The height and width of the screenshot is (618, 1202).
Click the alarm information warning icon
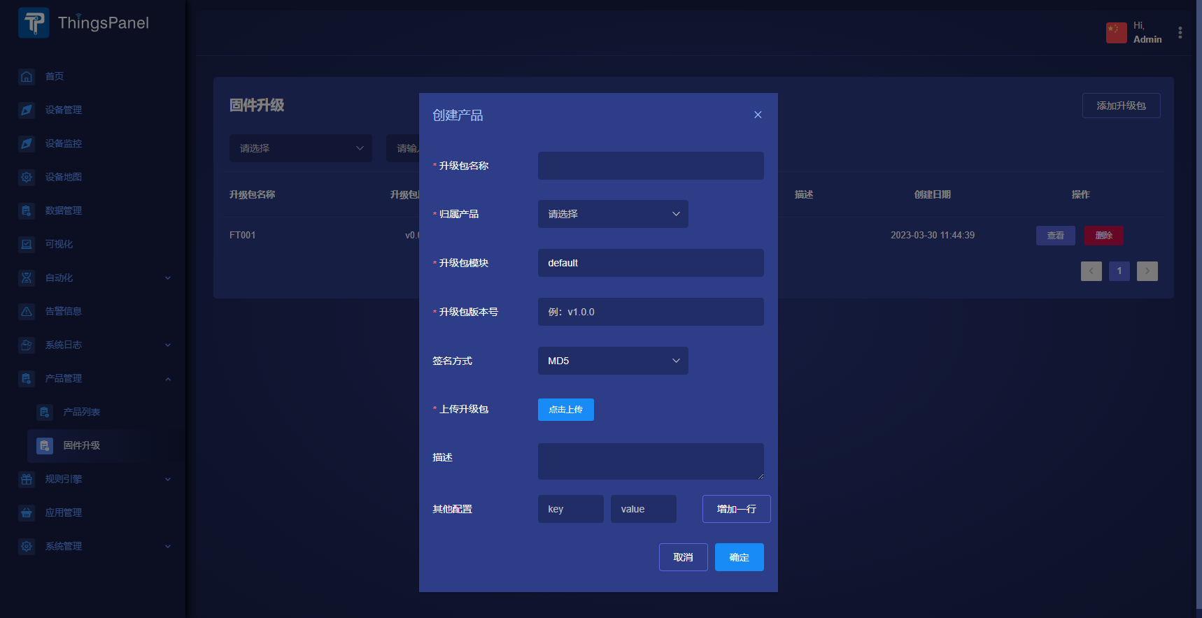pos(27,311)
